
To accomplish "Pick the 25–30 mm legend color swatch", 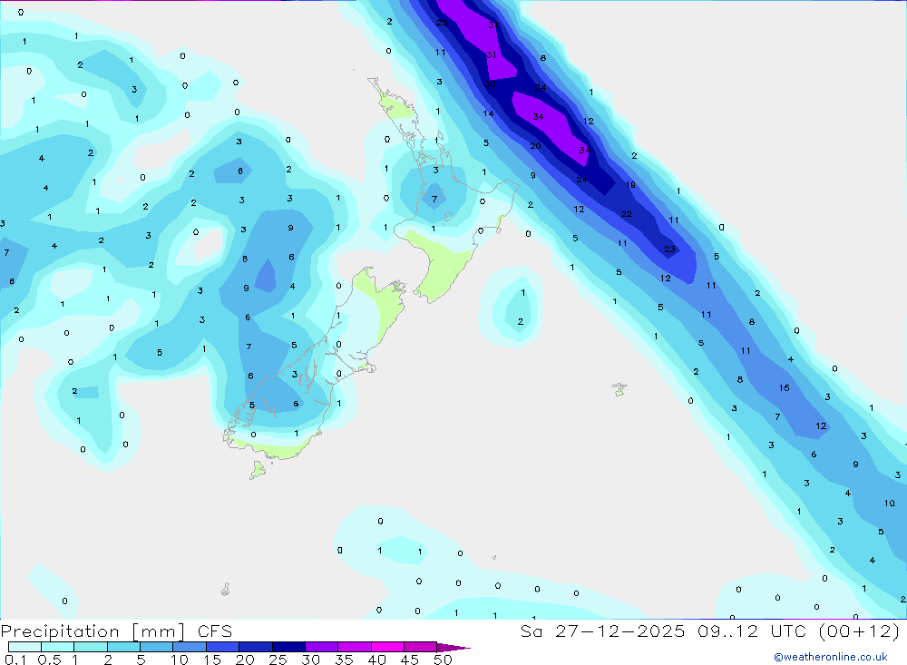I will (288, 647).
